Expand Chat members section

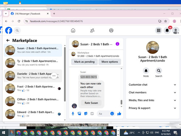[x=152, y=93]
